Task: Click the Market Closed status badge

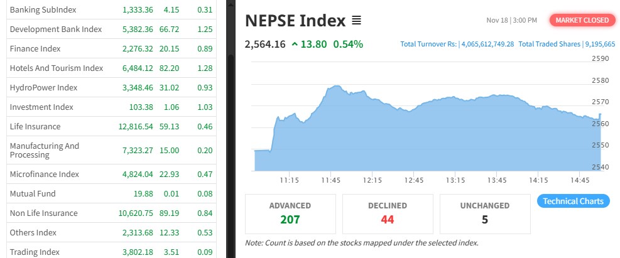Action: 582,20
